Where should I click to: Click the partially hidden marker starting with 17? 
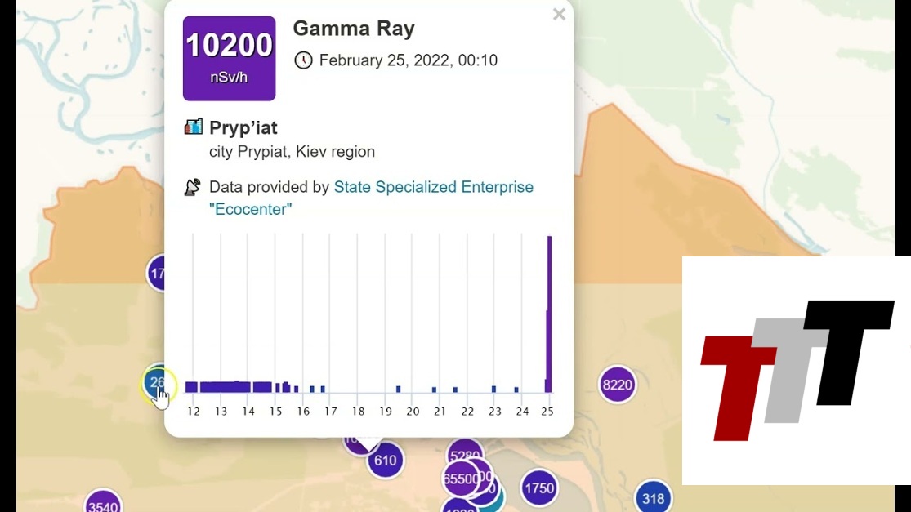pos(156,274)
